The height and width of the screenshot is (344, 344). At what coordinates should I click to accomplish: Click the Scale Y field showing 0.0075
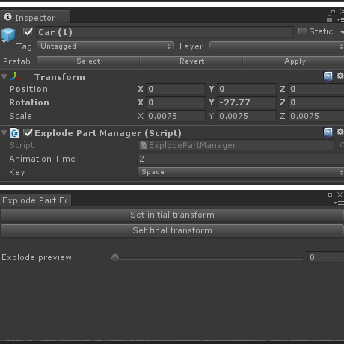click(247, 116)
